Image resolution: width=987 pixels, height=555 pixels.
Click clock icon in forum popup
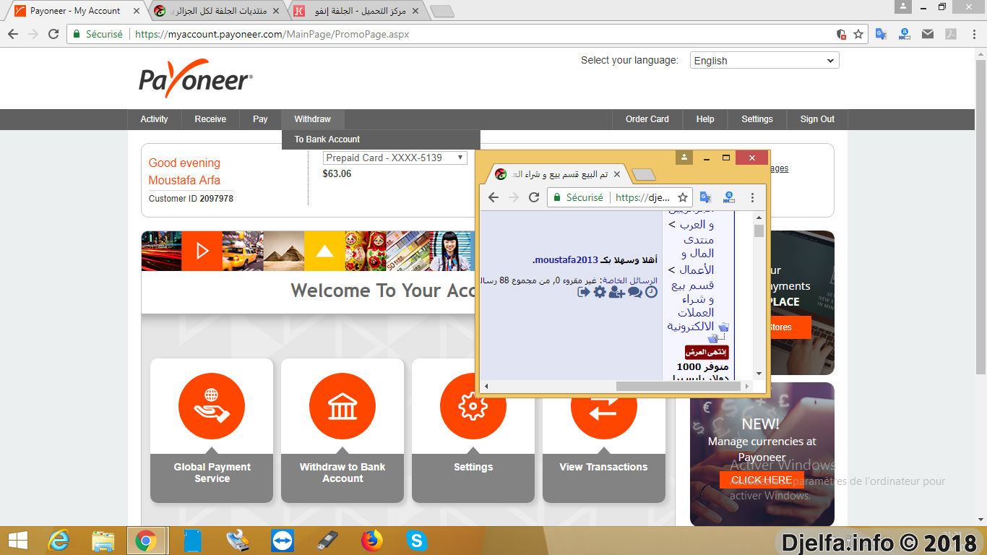coord(651,292)
